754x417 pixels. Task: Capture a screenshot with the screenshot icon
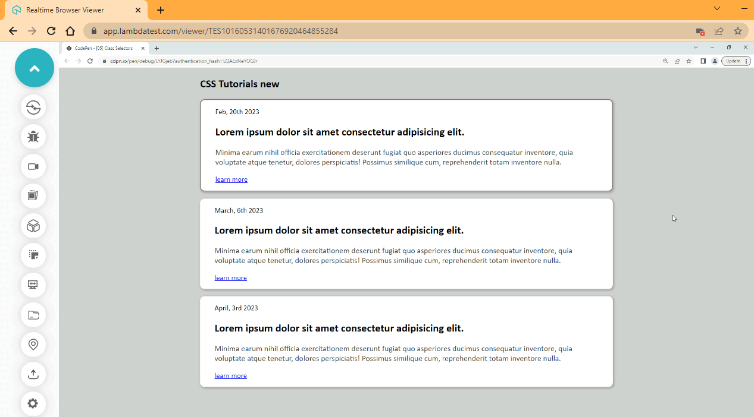click(33, 196)
